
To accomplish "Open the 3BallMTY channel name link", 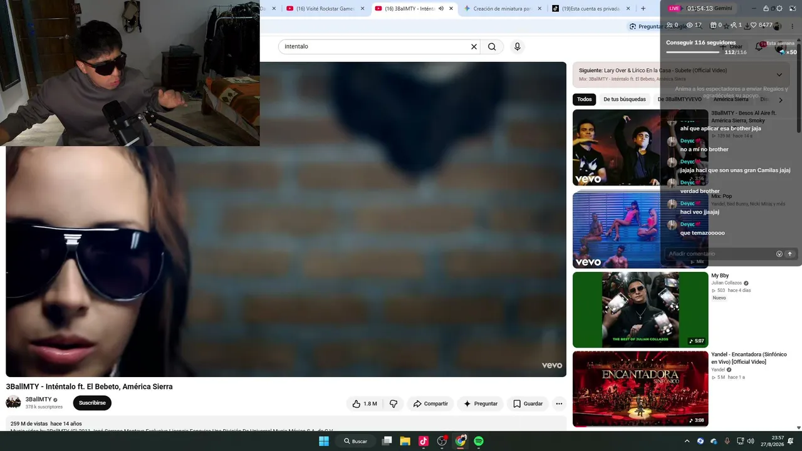I will pos(38,400).
